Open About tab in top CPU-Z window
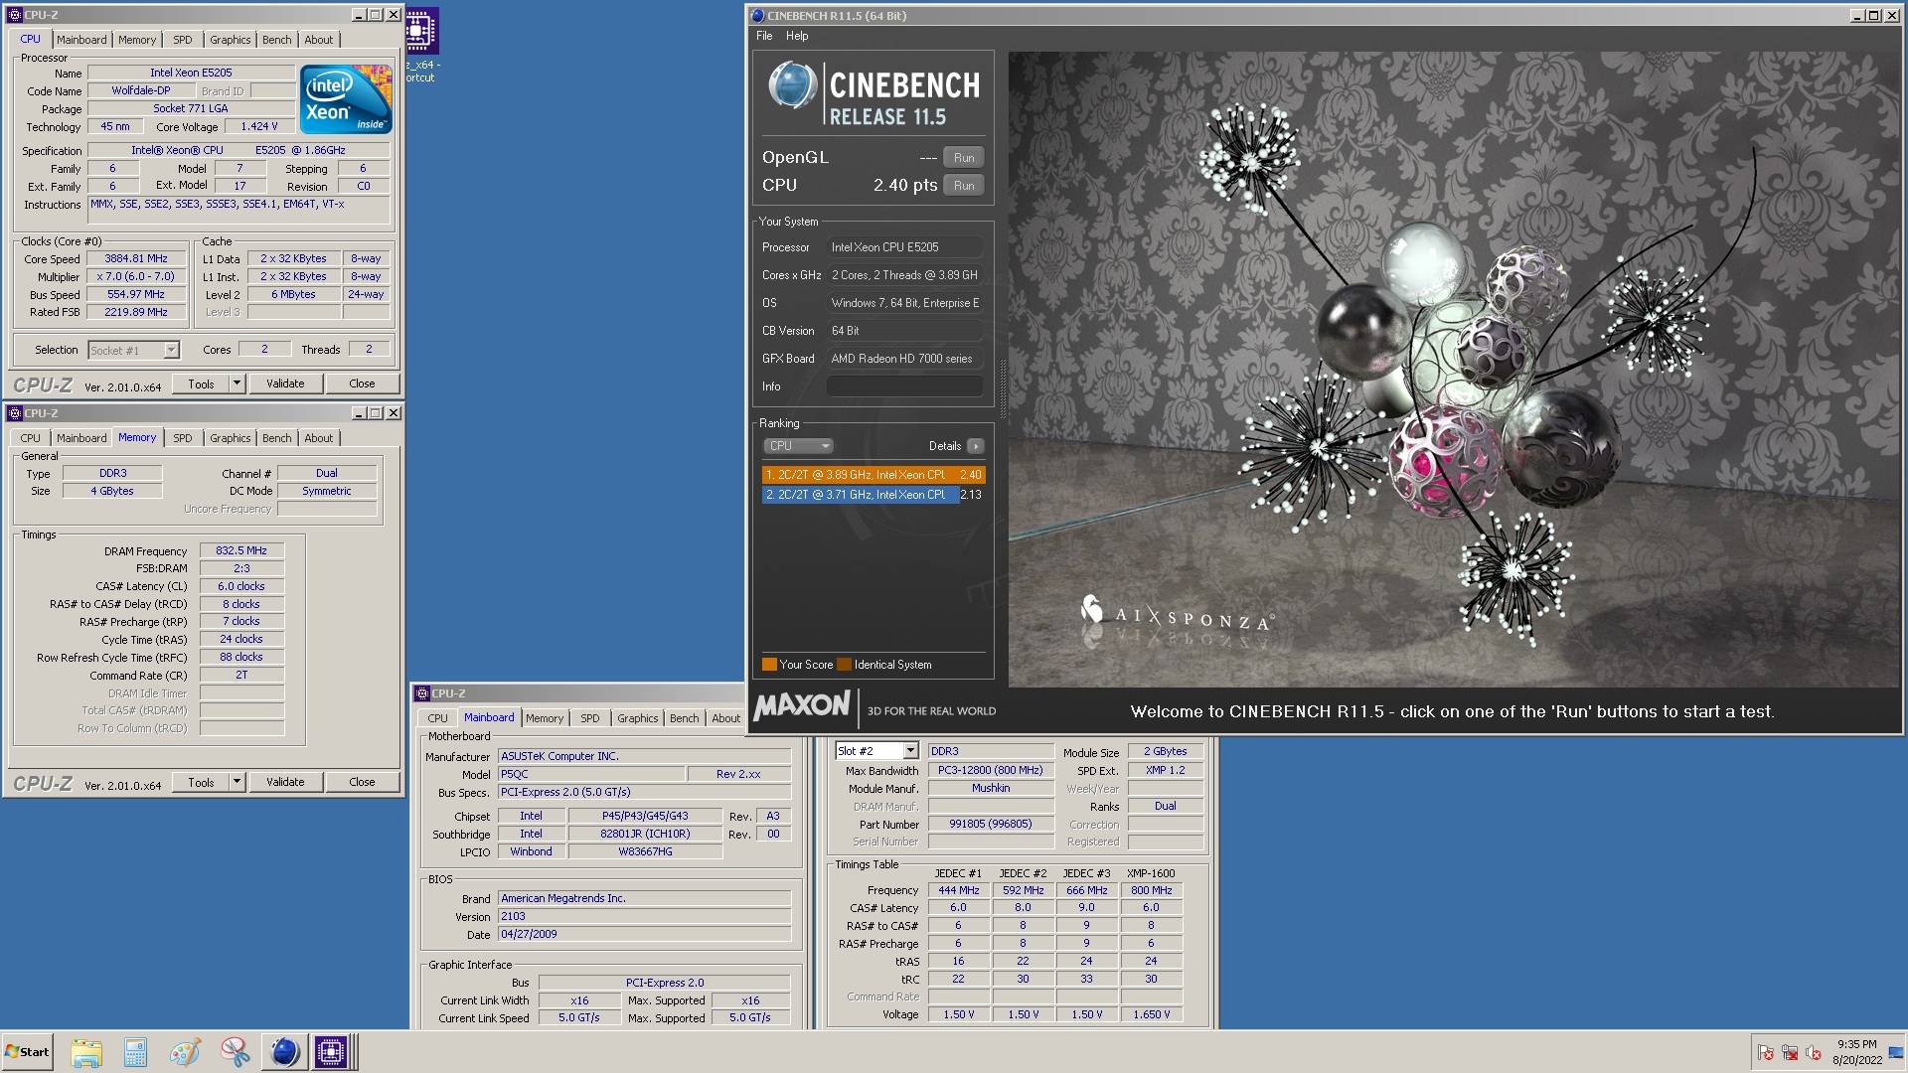This screenshot has width=1908, height=1073. tap(319, 40)
